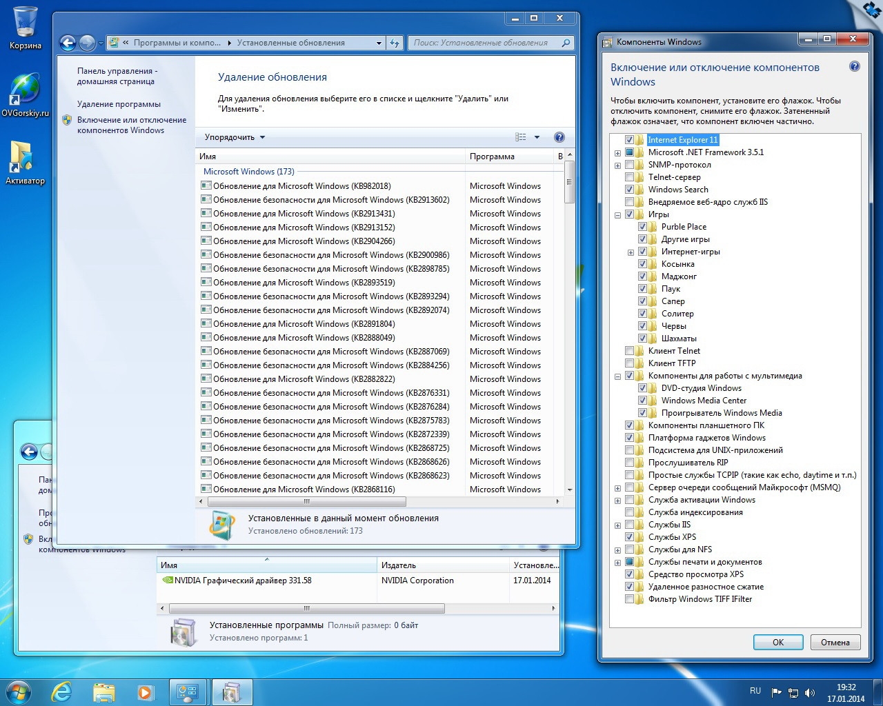Expand the SNMP-протокол node
This screenshot has height=706, width=883.
(618, 165)
